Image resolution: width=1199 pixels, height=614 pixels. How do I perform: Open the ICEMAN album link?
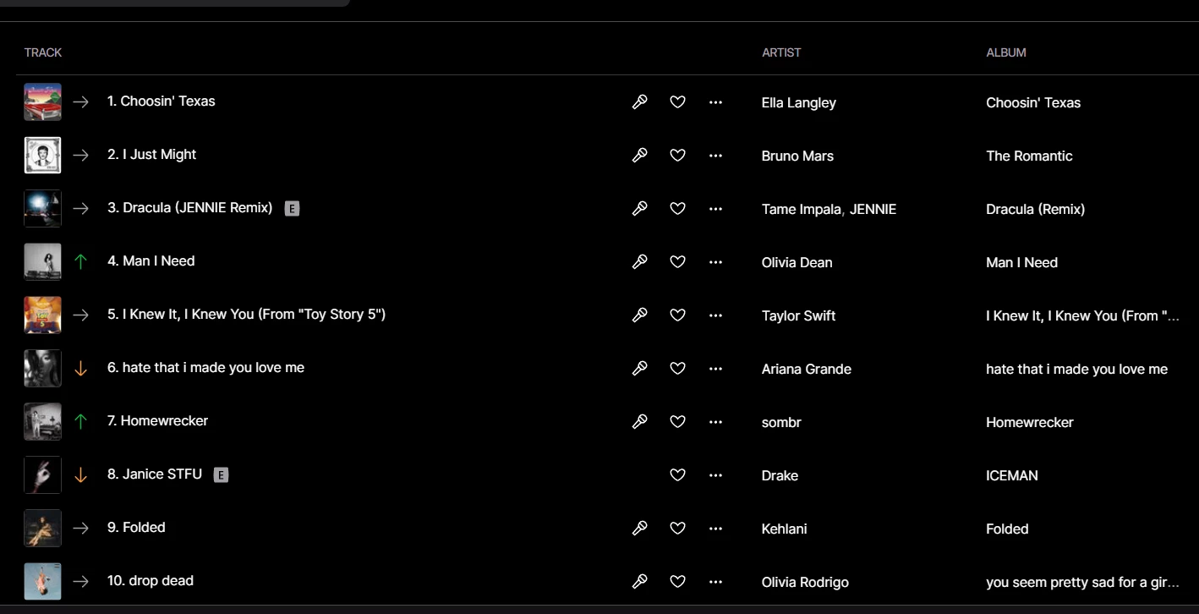click(x=1012, y=476)
